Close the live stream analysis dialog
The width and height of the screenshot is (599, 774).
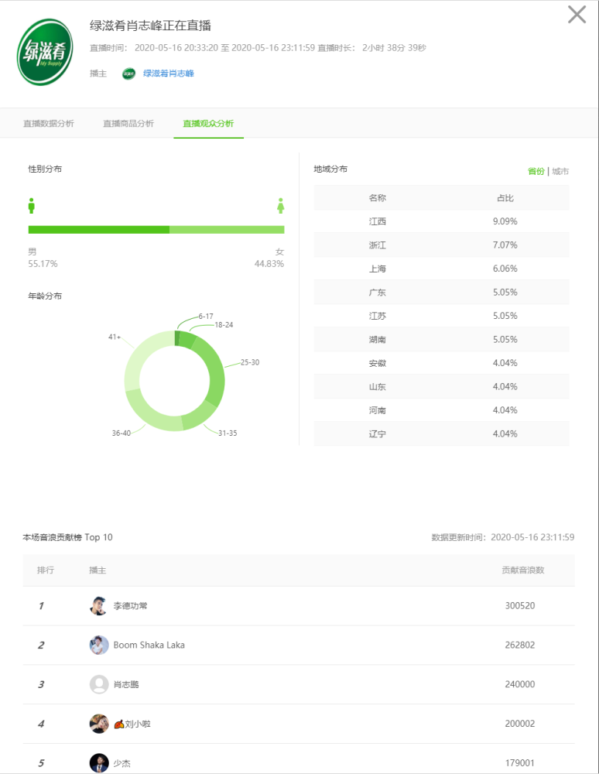pos(577,15)
